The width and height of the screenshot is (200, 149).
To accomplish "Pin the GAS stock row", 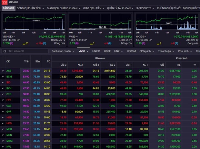I will (x=3, y=106).
